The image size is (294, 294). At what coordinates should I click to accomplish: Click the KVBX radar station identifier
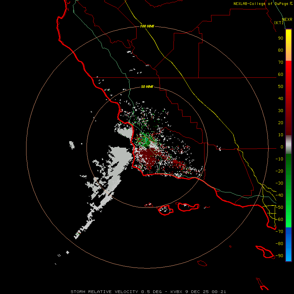click(x=177, y=292)
